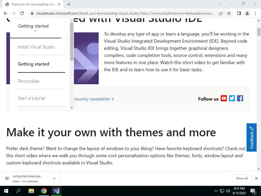Open the Windows notification center
261x196 pixels.
pyautogui.click(x=253, y=191)
